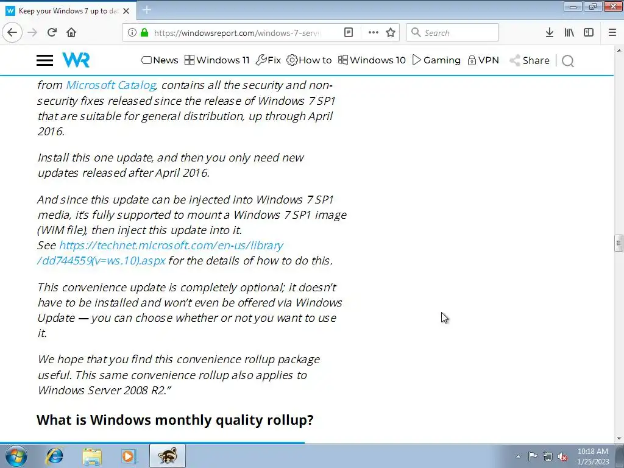Close the Keep your Windows 7 tab
Viewport: 624px width, 468px height.
coord(126,11)
